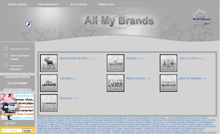Select the Juicy Couture crest thumbnail

pyautogui.click(x=168, y=63)
